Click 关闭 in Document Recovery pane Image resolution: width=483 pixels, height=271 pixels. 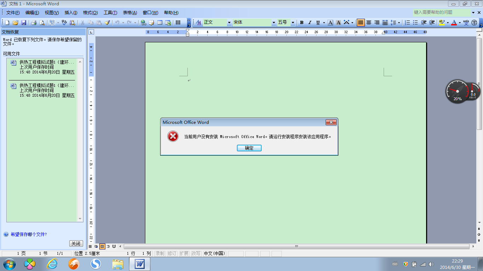click(x=76, y=243)
